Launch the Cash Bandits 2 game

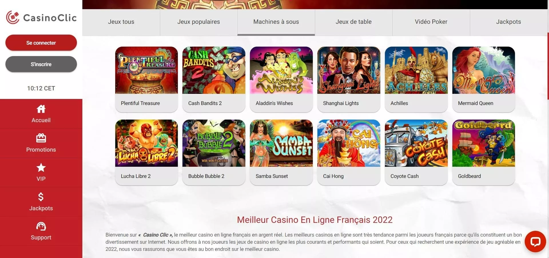pos(214,79)
